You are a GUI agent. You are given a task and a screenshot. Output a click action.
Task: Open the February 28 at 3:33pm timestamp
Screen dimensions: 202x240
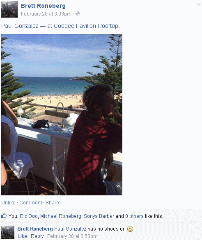(x=46, y=14)
